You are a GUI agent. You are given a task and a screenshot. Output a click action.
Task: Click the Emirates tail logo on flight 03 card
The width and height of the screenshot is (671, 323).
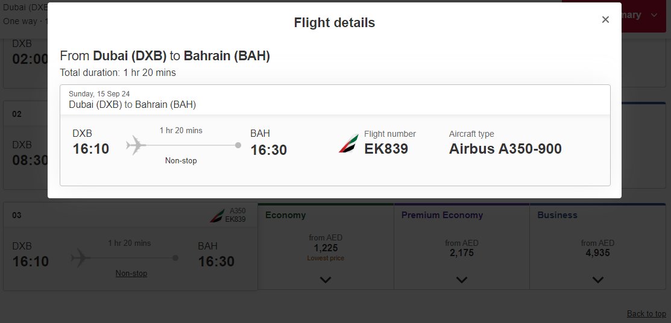click(216, 215)
